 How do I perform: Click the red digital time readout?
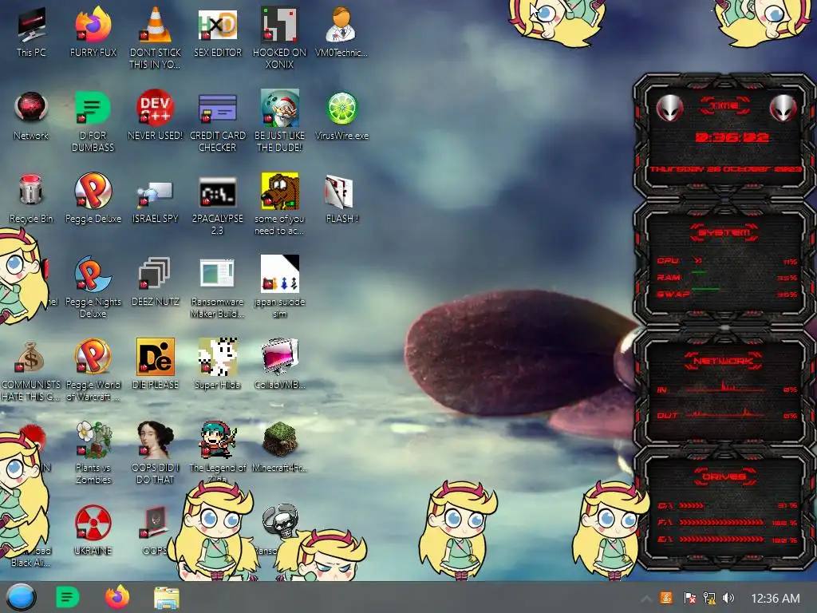coord(732,137)
